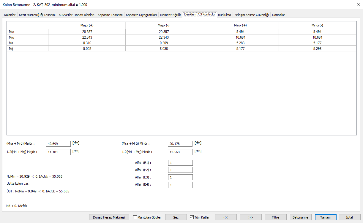Open the Birleşim Kesme Güvenliği tab
The image size is (363, 223).
tap(251, 14)
